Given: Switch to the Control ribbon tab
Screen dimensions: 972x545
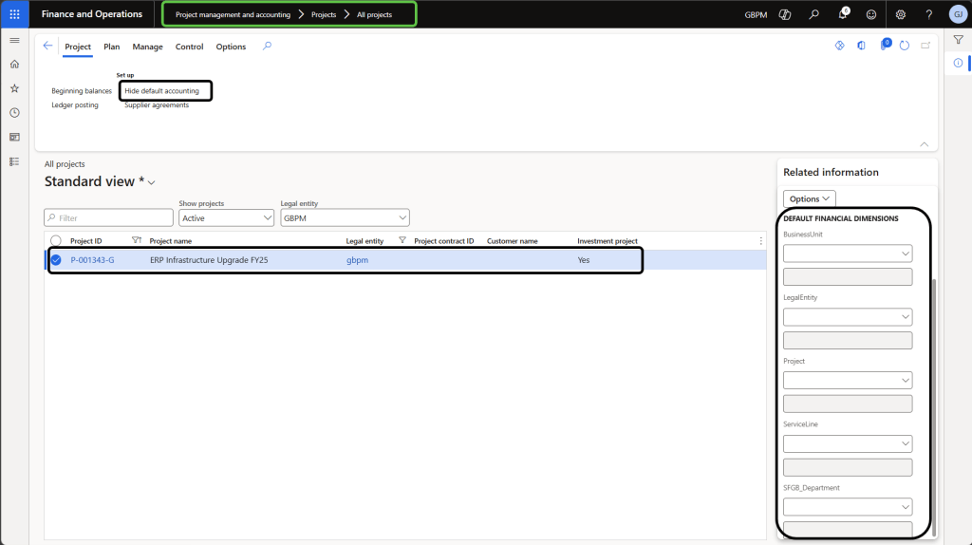Looking at the screenshot, I should pyautogui.click(x=189, y=47).
